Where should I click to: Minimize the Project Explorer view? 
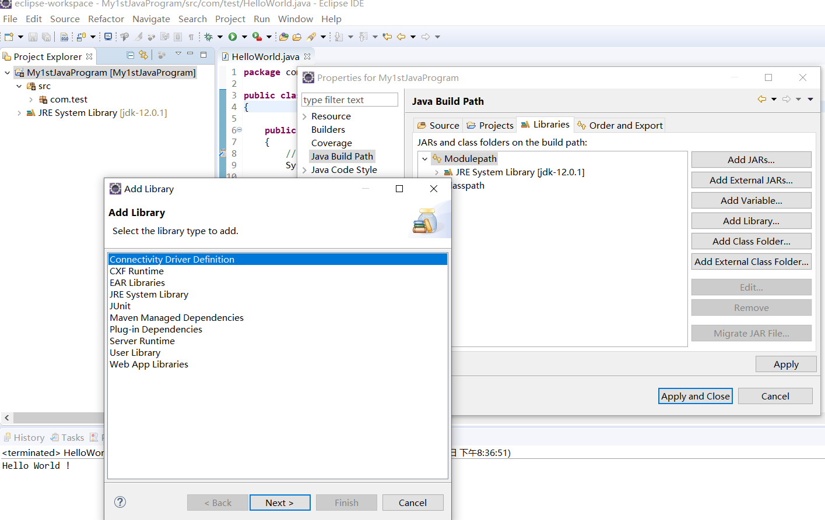[x=190, y=54]
